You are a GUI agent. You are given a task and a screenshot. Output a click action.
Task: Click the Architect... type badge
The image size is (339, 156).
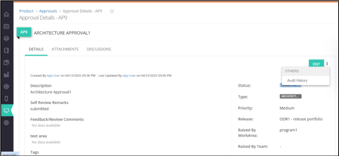click(291, 97)
